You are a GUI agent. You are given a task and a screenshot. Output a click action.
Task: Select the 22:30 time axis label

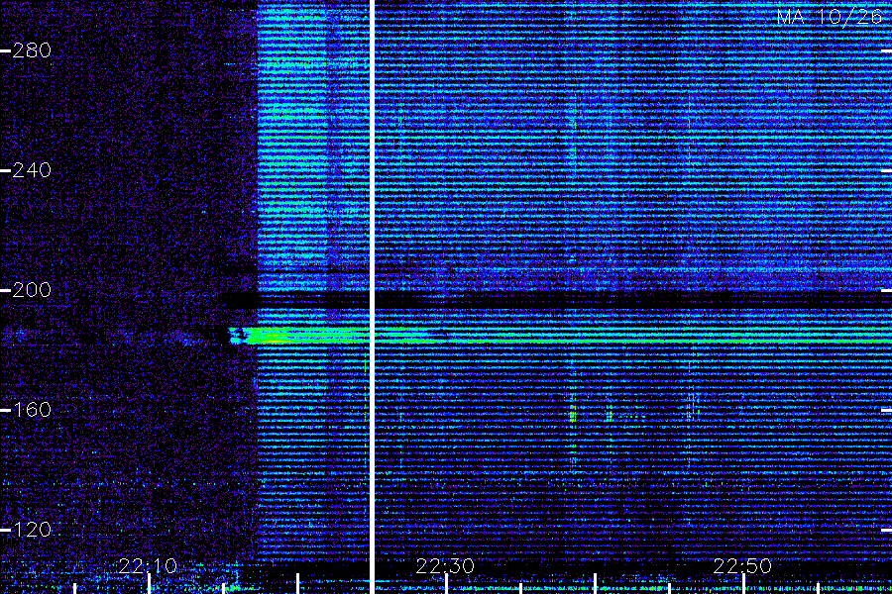[445, 566]
